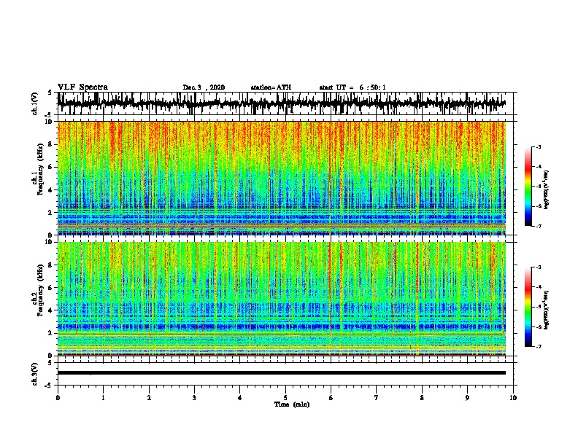This screenshot has height=446, width=578.
Task: Click the "2" kHz tick of ch.2 spectrogram
Action: (51, 333)
